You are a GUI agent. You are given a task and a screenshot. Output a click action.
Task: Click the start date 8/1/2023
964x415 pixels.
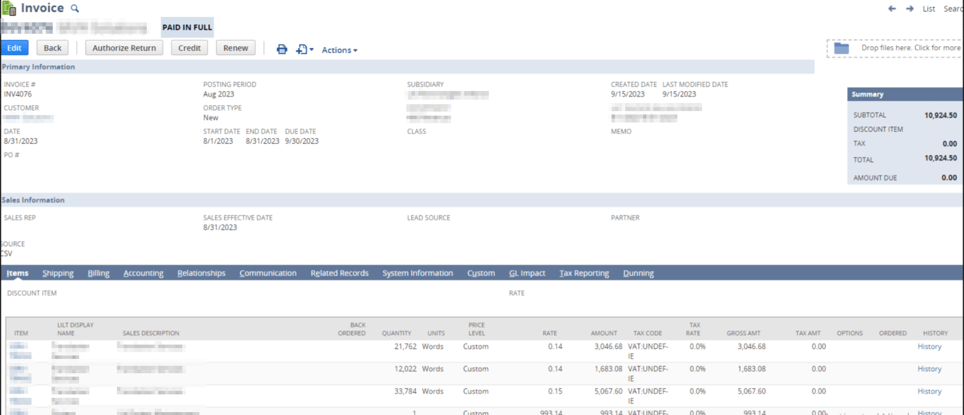tap(218, 141)
